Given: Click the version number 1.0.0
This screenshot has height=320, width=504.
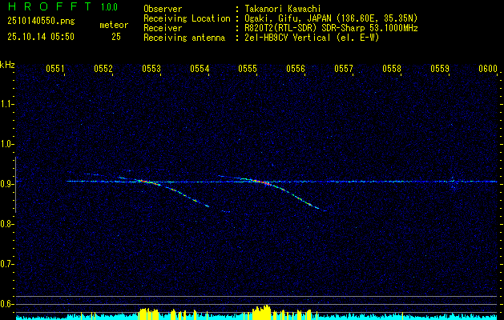Looking at the screenshot, I should point(109,7).
